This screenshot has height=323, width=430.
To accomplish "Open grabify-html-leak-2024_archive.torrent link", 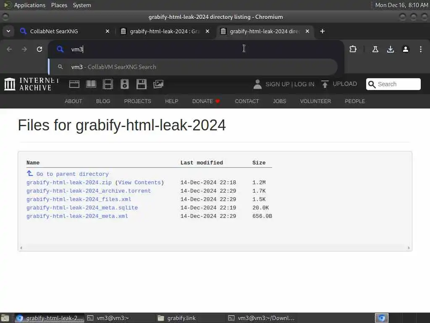I will (89, 191).
